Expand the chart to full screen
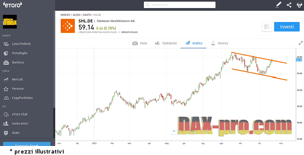Screen dimensions: 304x155 (301, 43)
